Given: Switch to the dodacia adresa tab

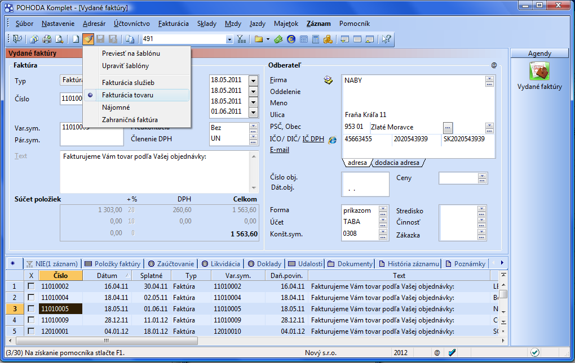Looking at the screenshot, I should (x=397, y=163).
